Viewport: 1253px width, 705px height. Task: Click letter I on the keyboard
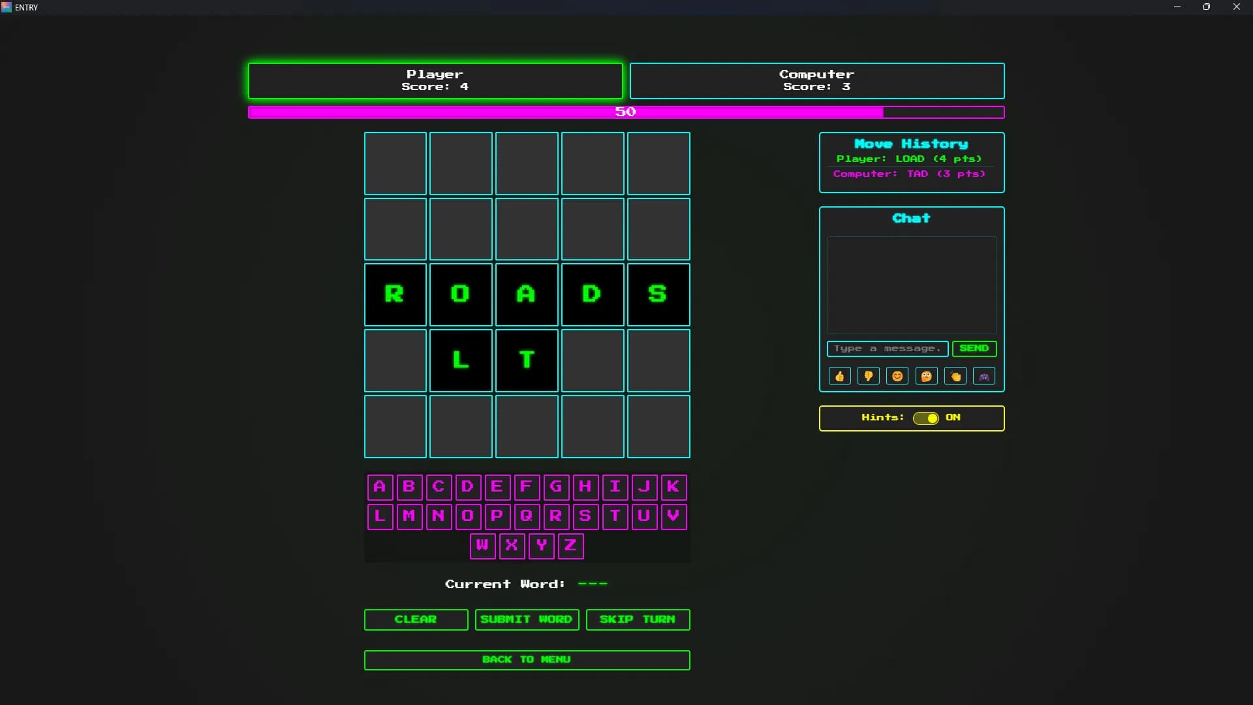point(615,487)
